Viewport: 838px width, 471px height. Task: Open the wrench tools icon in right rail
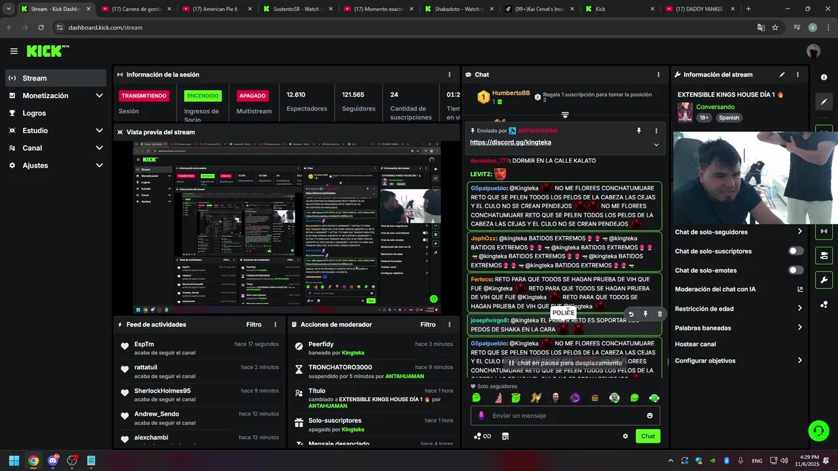[x=824, y=280]
